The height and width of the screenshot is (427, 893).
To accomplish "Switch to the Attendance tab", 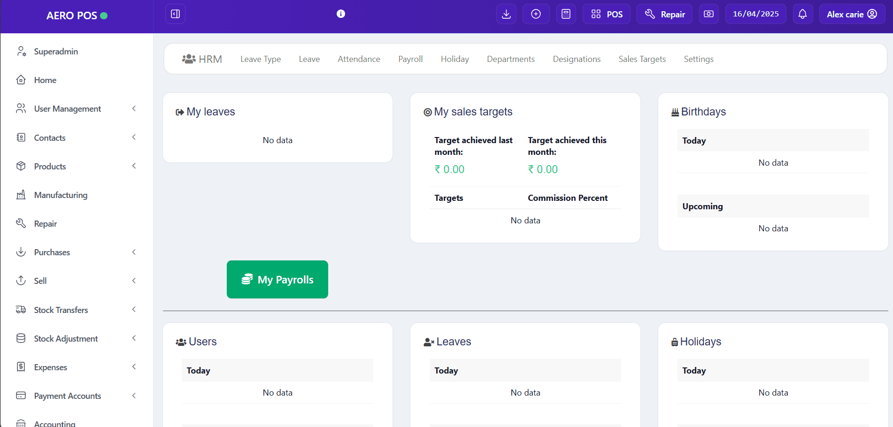I will pos(359,59).
